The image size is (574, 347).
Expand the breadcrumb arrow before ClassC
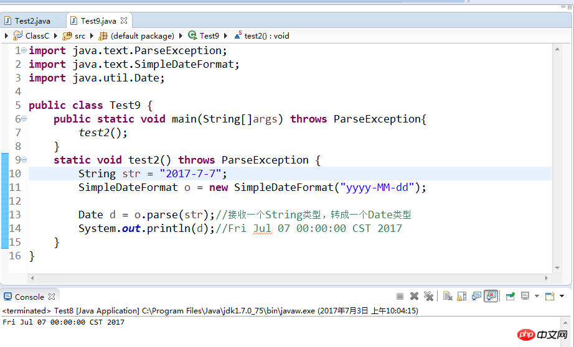coord(6,36)
